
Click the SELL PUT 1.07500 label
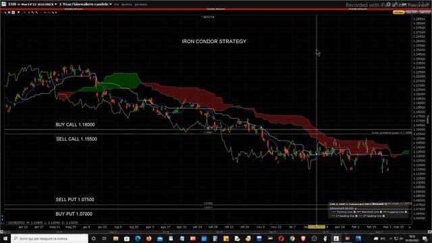click(75, 200)
